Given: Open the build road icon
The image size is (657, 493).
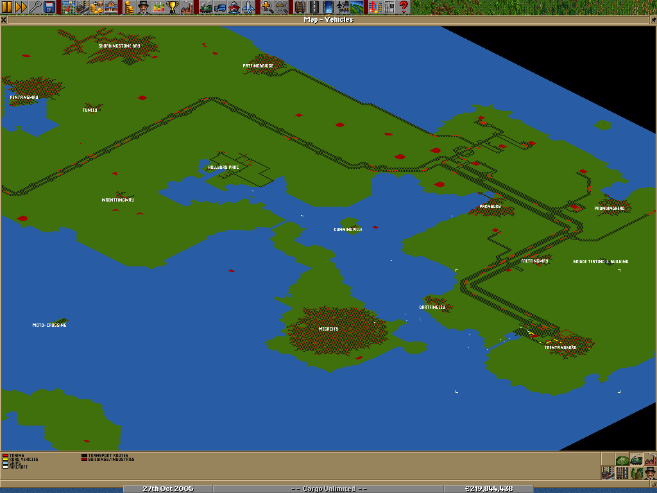Looking at the screenshot, I should 314,7.
